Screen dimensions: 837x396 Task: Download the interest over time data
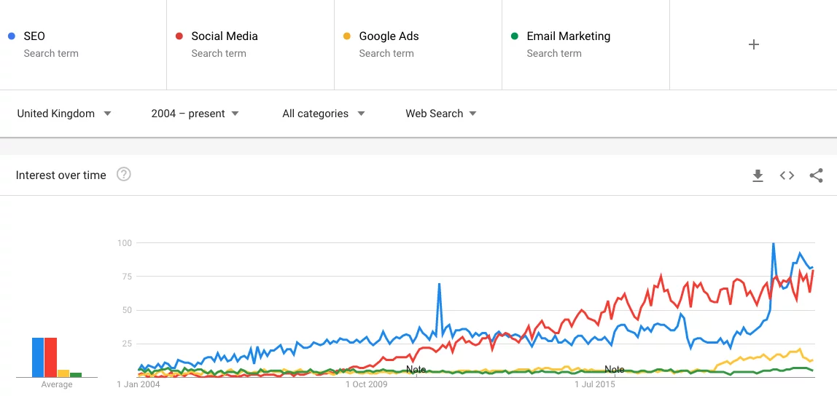[x=758, y=175]
